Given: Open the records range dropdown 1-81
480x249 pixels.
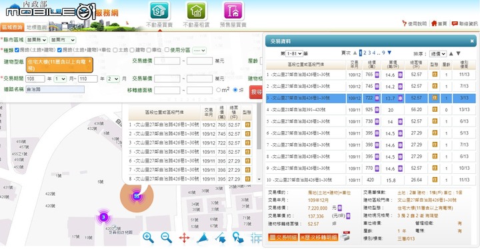Looking at the screenshot, I should (x=294, y=53).
